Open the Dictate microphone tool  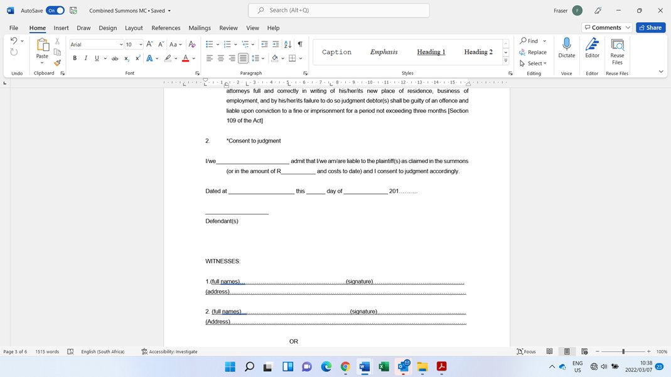(567, 48)
